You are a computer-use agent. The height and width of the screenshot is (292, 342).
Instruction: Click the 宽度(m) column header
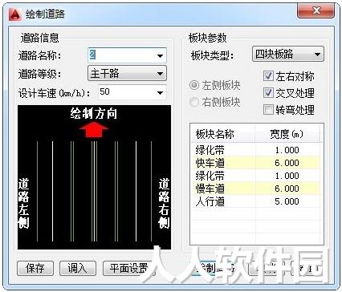(287, 134)
